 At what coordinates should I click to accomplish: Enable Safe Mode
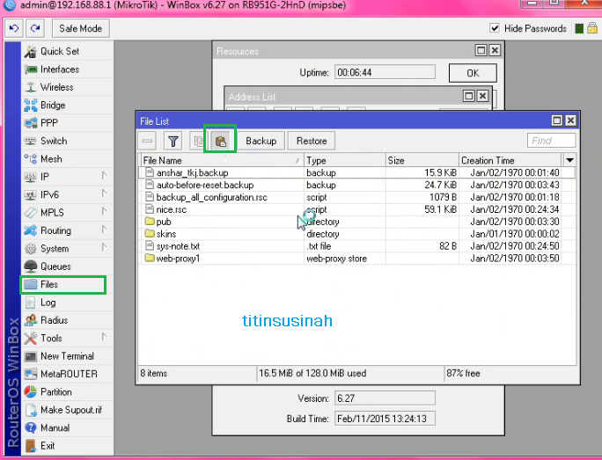81,28
